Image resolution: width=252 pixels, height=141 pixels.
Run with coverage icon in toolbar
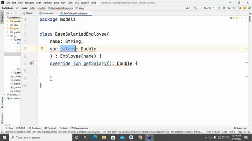tap(229, 8)
